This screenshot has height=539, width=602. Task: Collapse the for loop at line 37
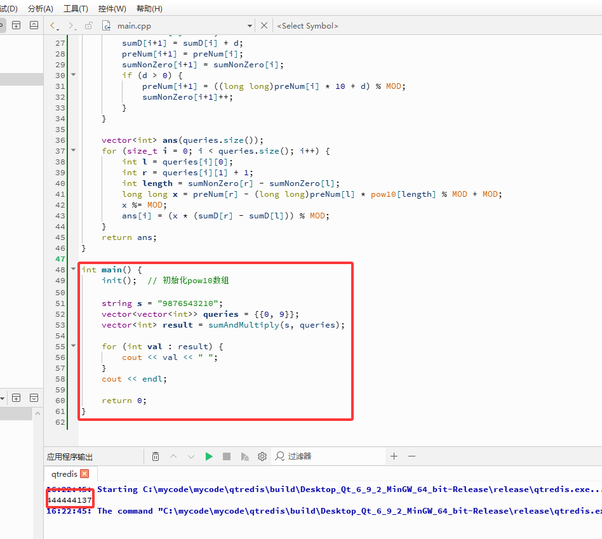click(x=73, y=150)
